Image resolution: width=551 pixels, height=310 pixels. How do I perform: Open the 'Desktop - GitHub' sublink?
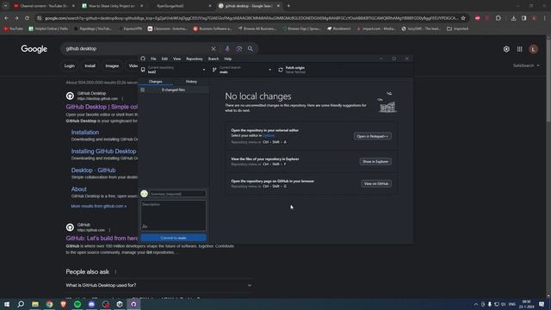coord(93,170)
